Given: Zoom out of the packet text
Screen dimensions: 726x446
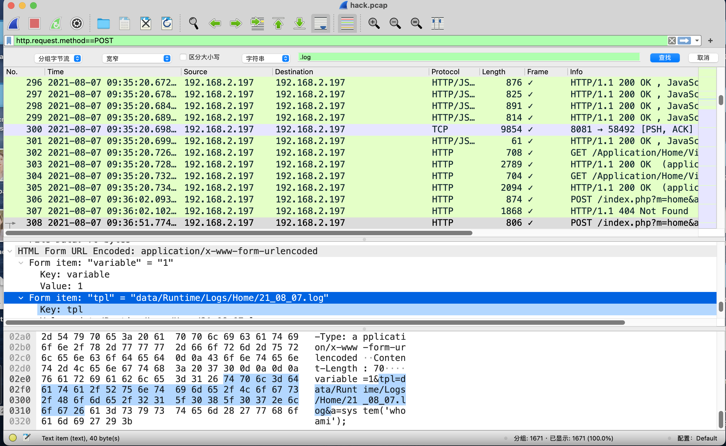Looking at the screenshot, I should coord(395,23).
